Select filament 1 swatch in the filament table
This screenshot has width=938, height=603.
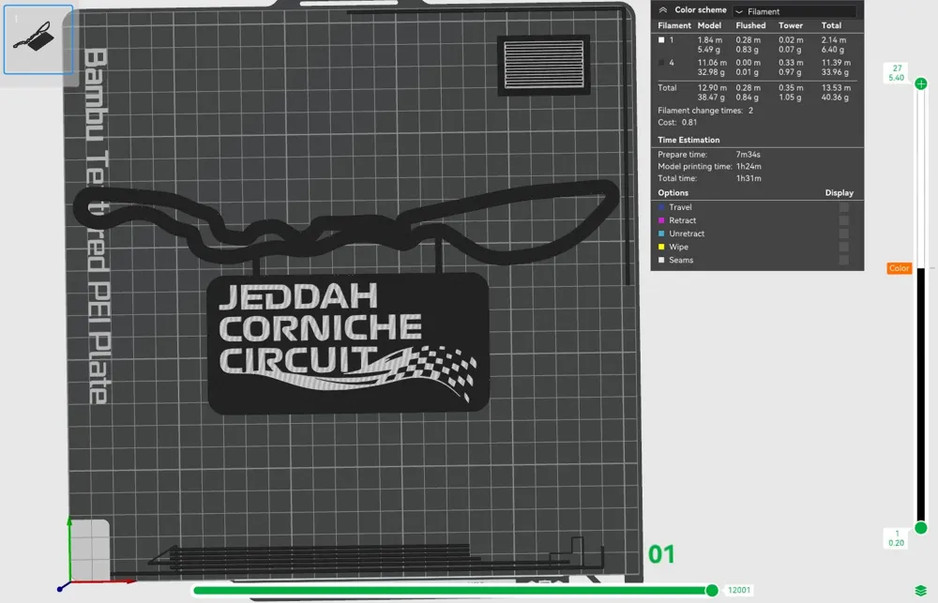pyautogui.click(x=661, y=39)
